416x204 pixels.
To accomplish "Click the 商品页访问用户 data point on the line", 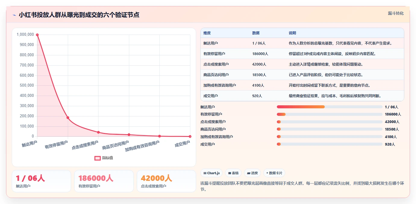I will coord(129,134).
